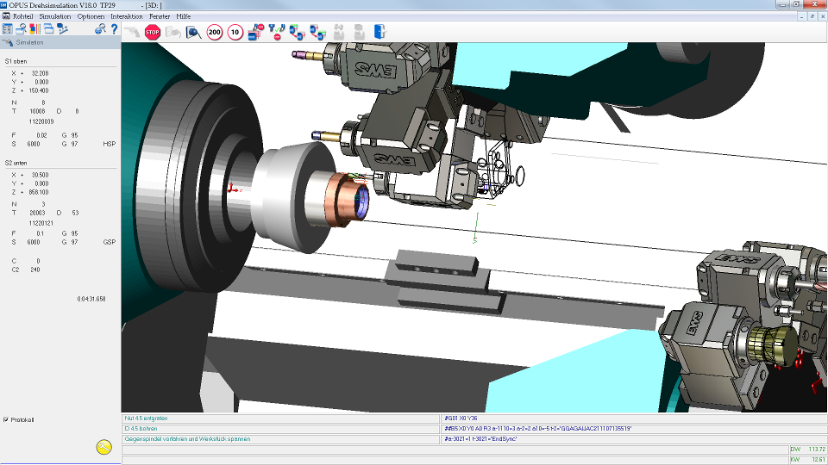Click the first spindle sync toolbar icon
828x465 pixels.
pyautogui.click(x=297, y=32)
